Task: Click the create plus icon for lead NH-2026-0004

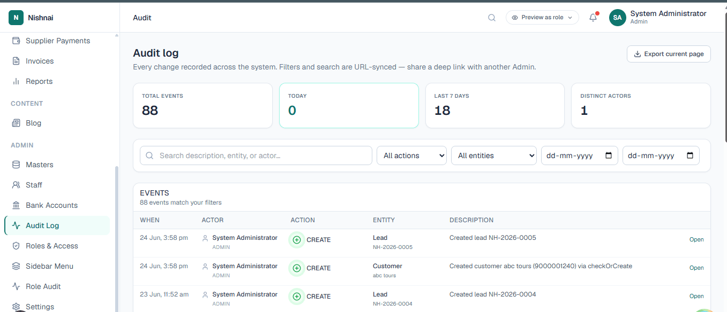Action: (x=296, y=297)
